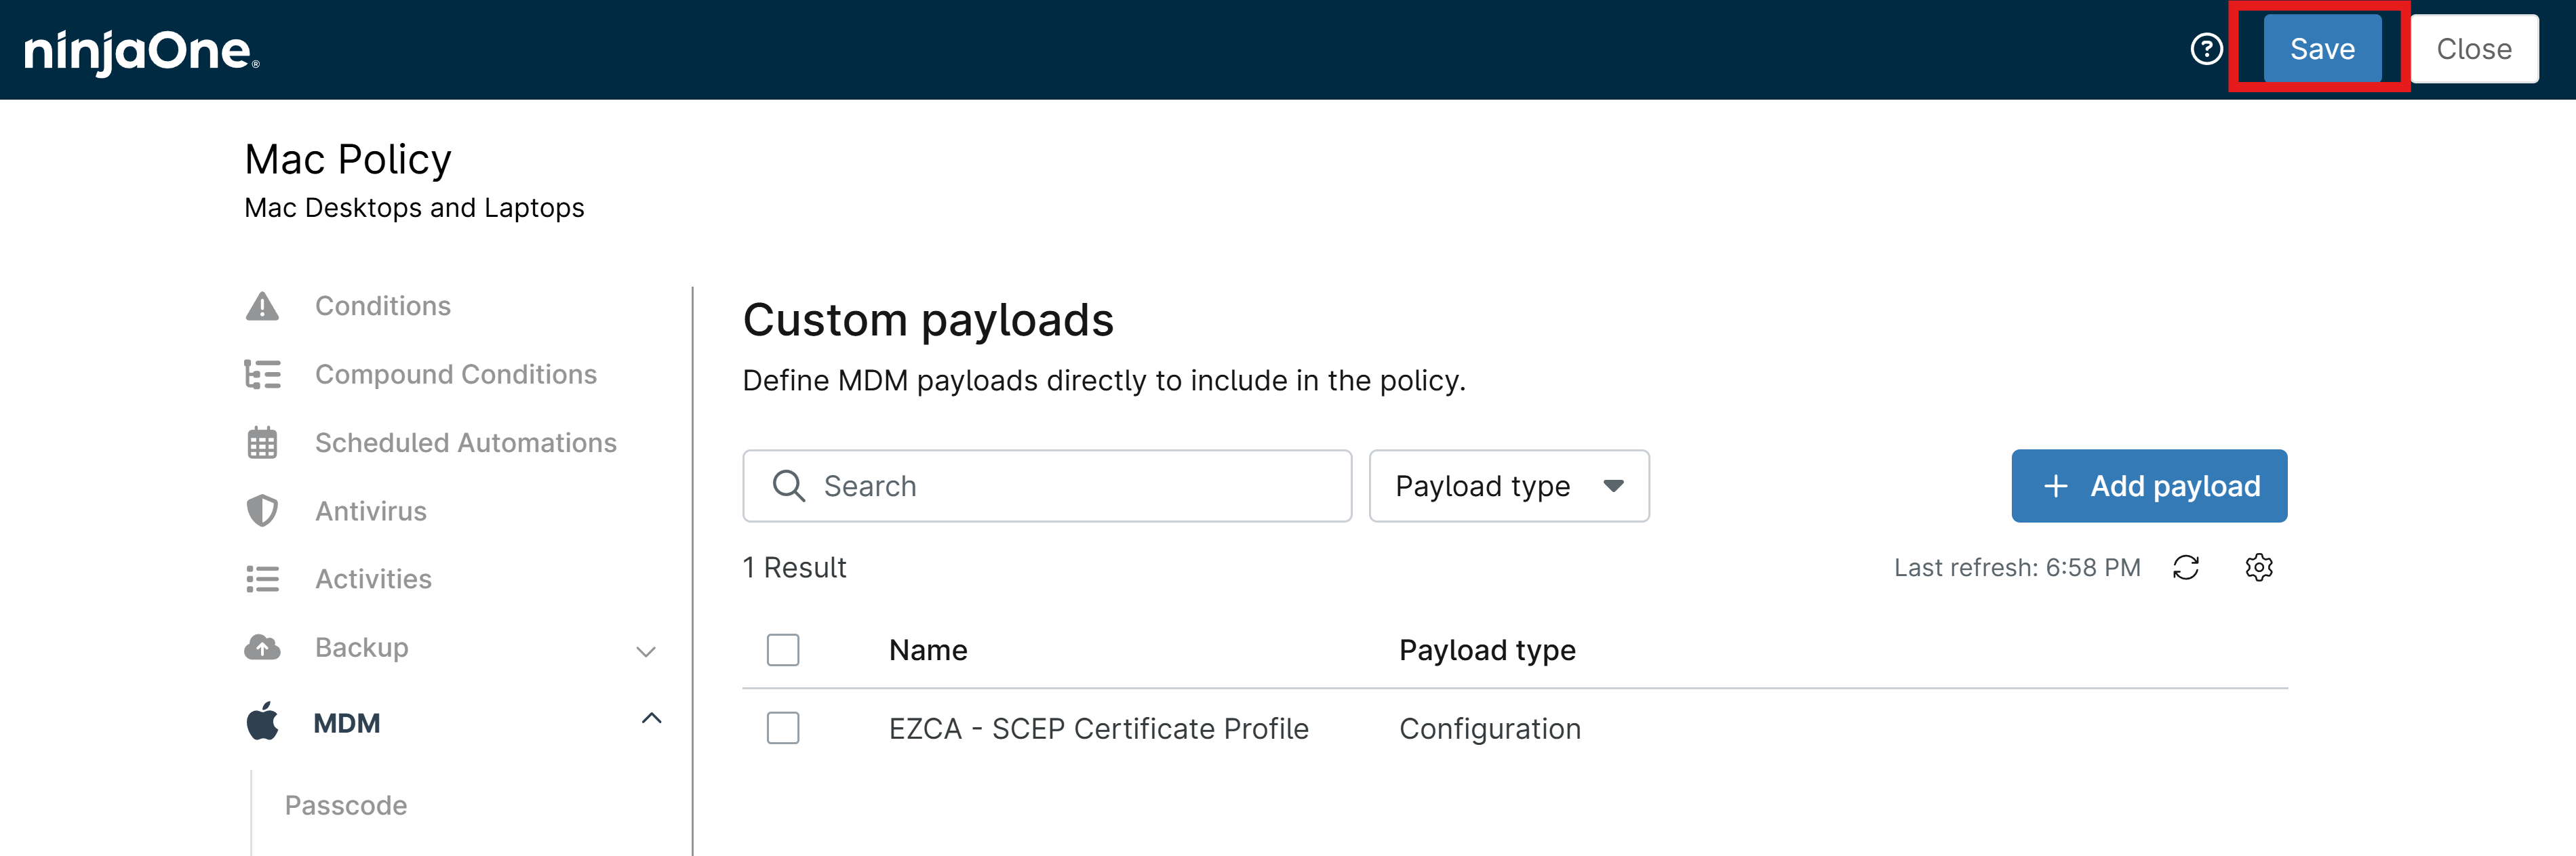Select the EZCA SCEP Certificate Profile checkbox
2576x856 pixels.
[x=783, y=728]
